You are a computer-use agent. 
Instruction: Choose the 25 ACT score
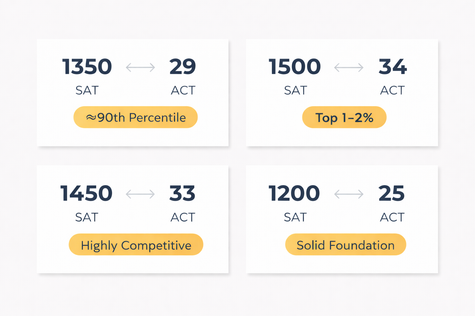point(392,193)
